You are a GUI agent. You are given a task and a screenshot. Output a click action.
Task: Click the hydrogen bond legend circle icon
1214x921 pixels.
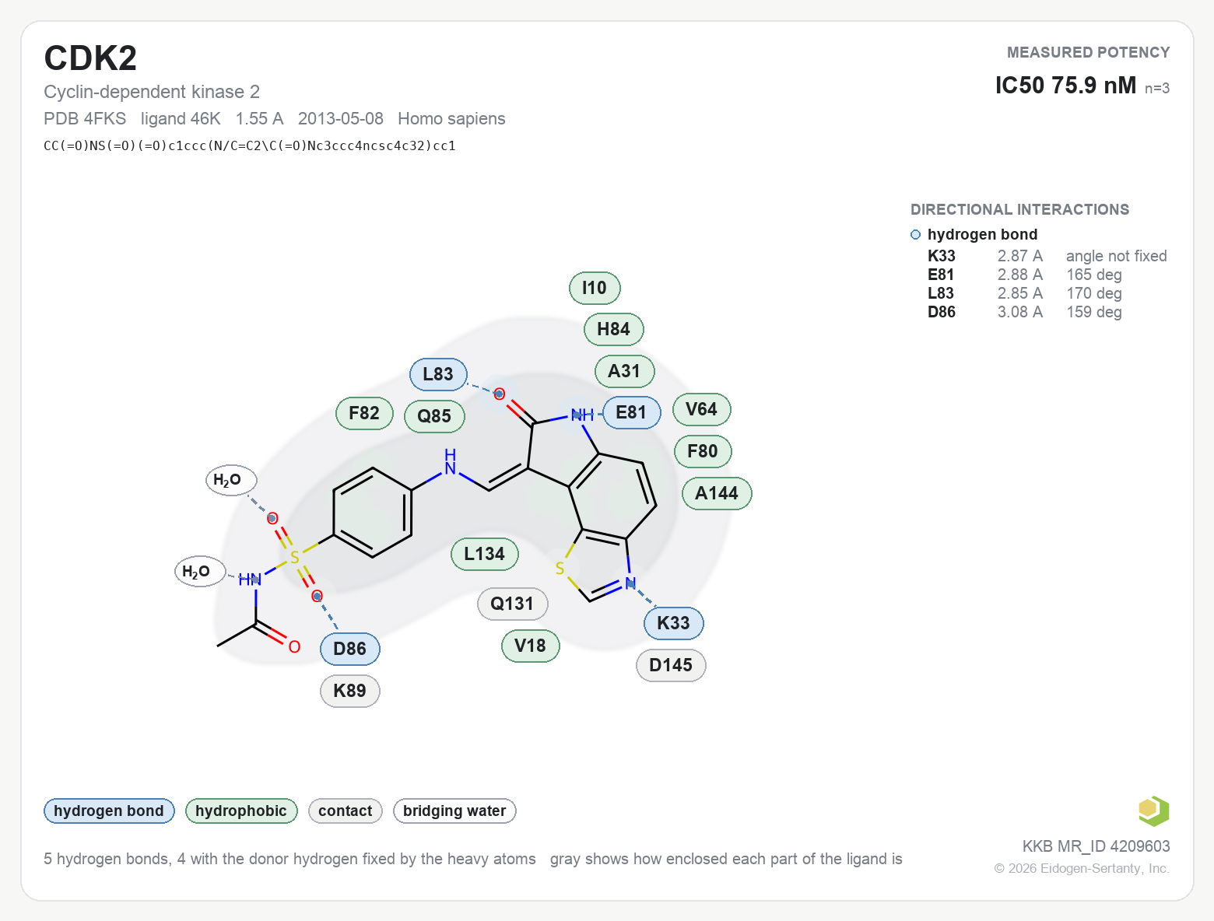click(915, 235)
